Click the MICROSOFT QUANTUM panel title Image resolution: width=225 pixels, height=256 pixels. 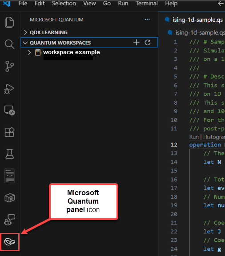click(56, 20)
